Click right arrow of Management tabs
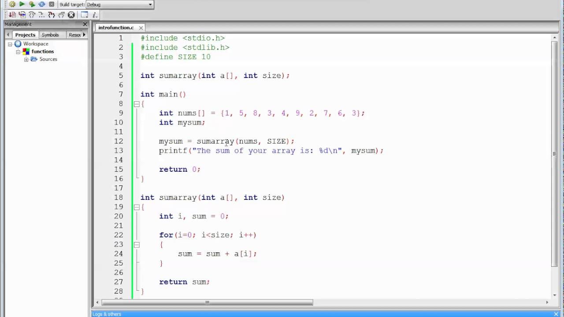The height and width of the screenshot is (317, 564). tap(84, 35)
